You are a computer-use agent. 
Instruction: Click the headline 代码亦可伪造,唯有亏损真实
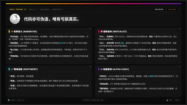(51, 19)
